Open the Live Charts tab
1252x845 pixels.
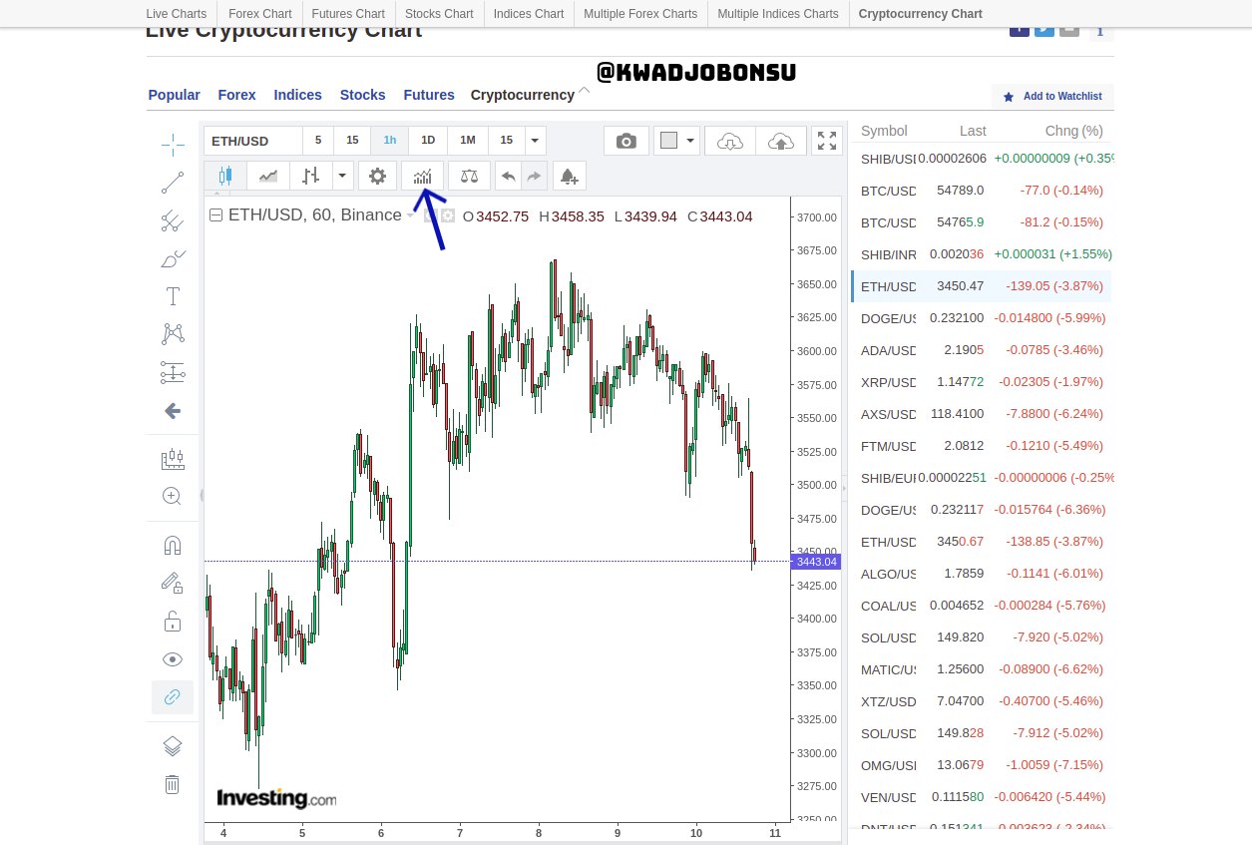pos(177,14)
